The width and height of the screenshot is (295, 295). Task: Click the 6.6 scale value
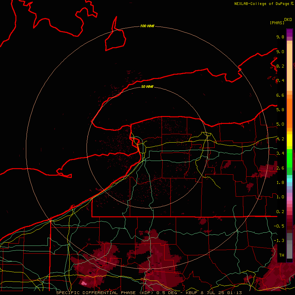[x=280, y=95]
